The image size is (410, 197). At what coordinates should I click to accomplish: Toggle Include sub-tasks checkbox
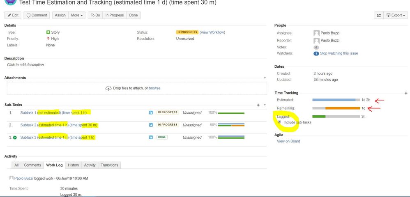(279, 122)
